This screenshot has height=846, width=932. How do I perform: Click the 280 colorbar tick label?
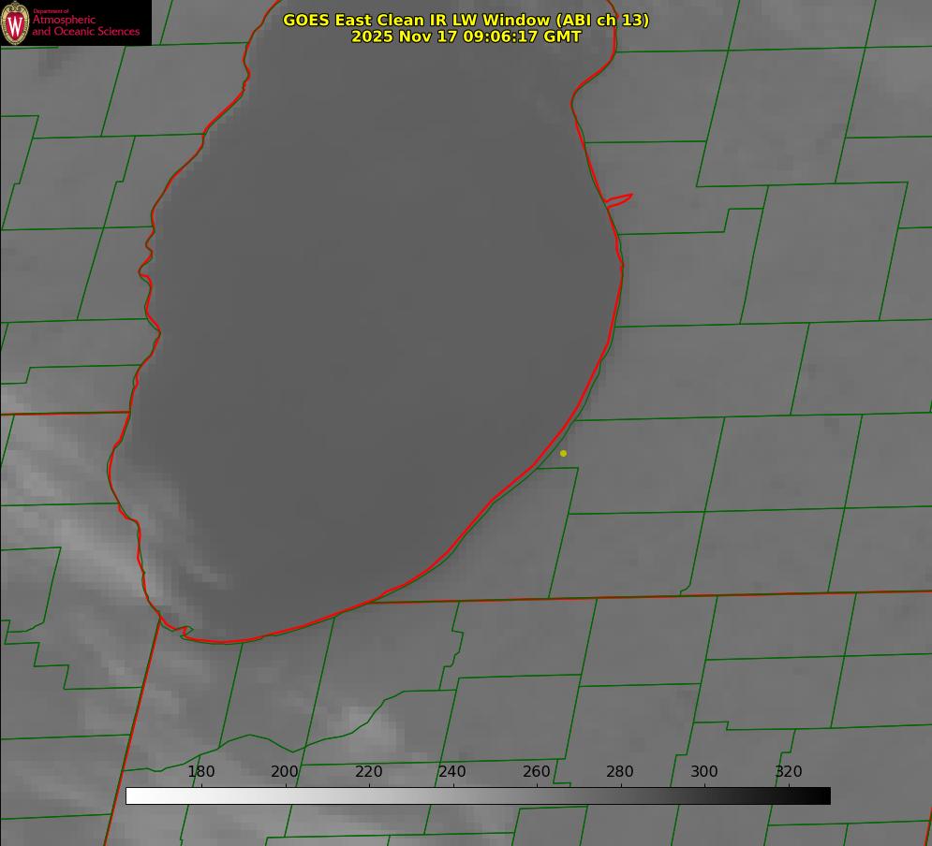pos(620,772)
